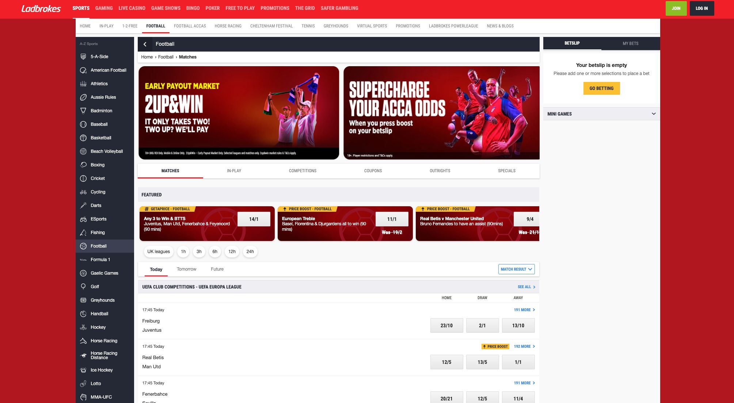Select the 23/10 odds for Freiburg home win
Image resolution: width=734 pixels, height=403 pixels.
coord(446,325)
